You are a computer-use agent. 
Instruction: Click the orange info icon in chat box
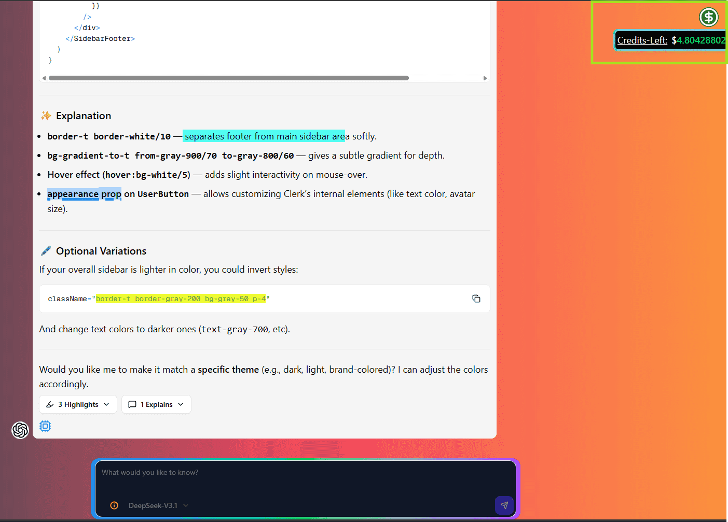114,505
